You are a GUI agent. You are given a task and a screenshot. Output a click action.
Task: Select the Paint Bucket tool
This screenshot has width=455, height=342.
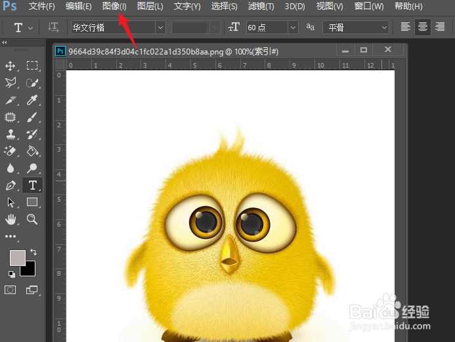32,151
